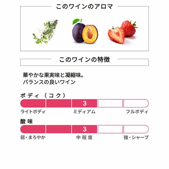Click the plum aroma image
The width and height of the screenshot is (169, 169).
[85, 31]
